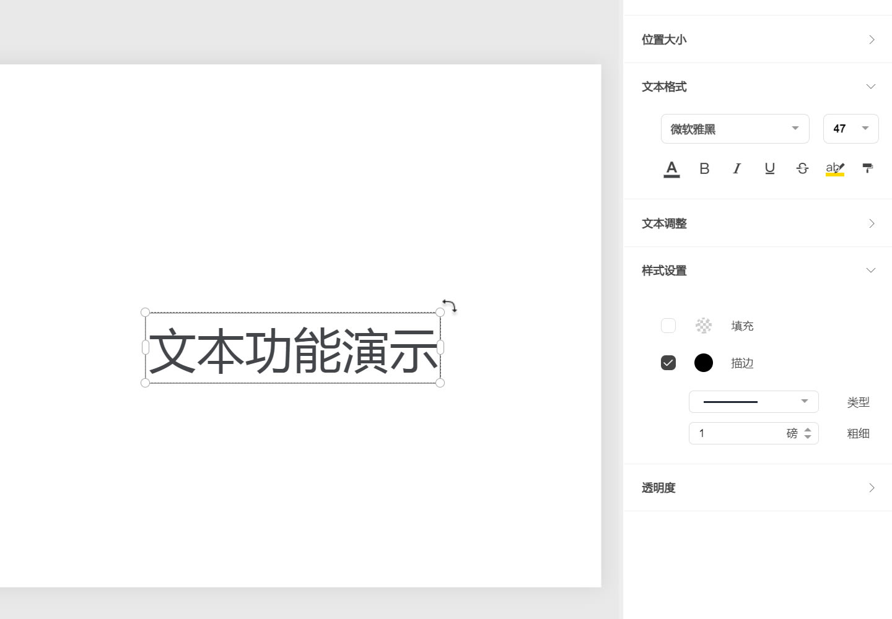
Task: Toggle italic formatting
Action: tap(737, 168)
